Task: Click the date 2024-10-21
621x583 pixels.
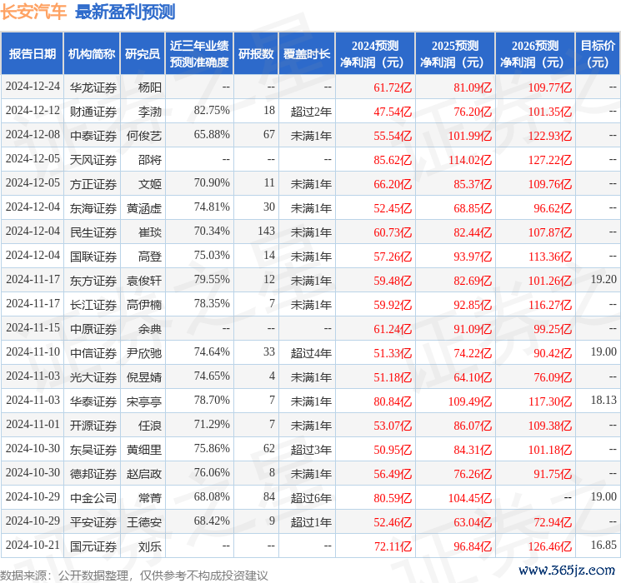Action: point(33,545)
